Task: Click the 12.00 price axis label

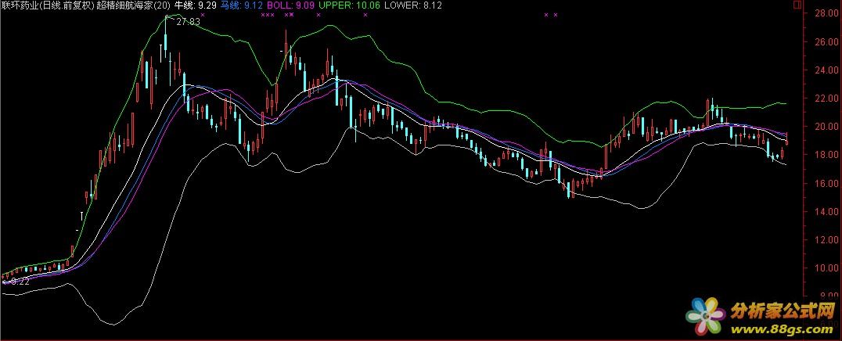Action: (826, 240)
